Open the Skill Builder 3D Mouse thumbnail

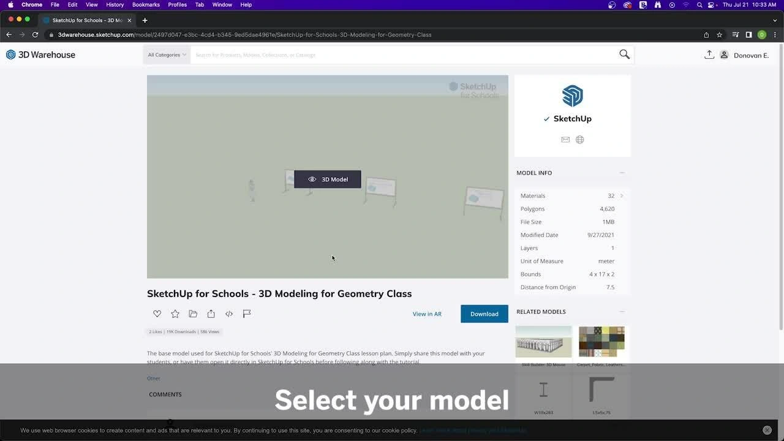tap(543, 342)
